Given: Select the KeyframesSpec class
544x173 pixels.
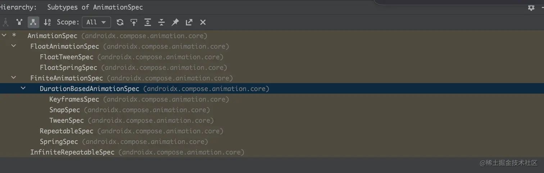Looking at the screenshot, I should (74, 99).
